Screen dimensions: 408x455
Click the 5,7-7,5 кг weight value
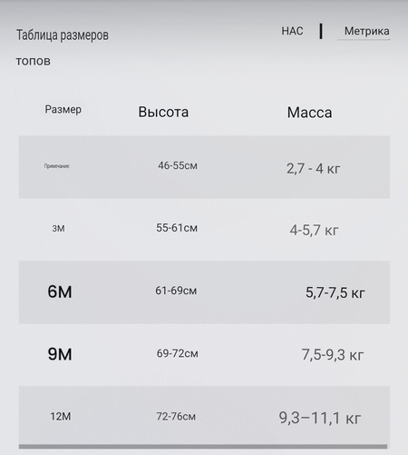tap(335, 292)
